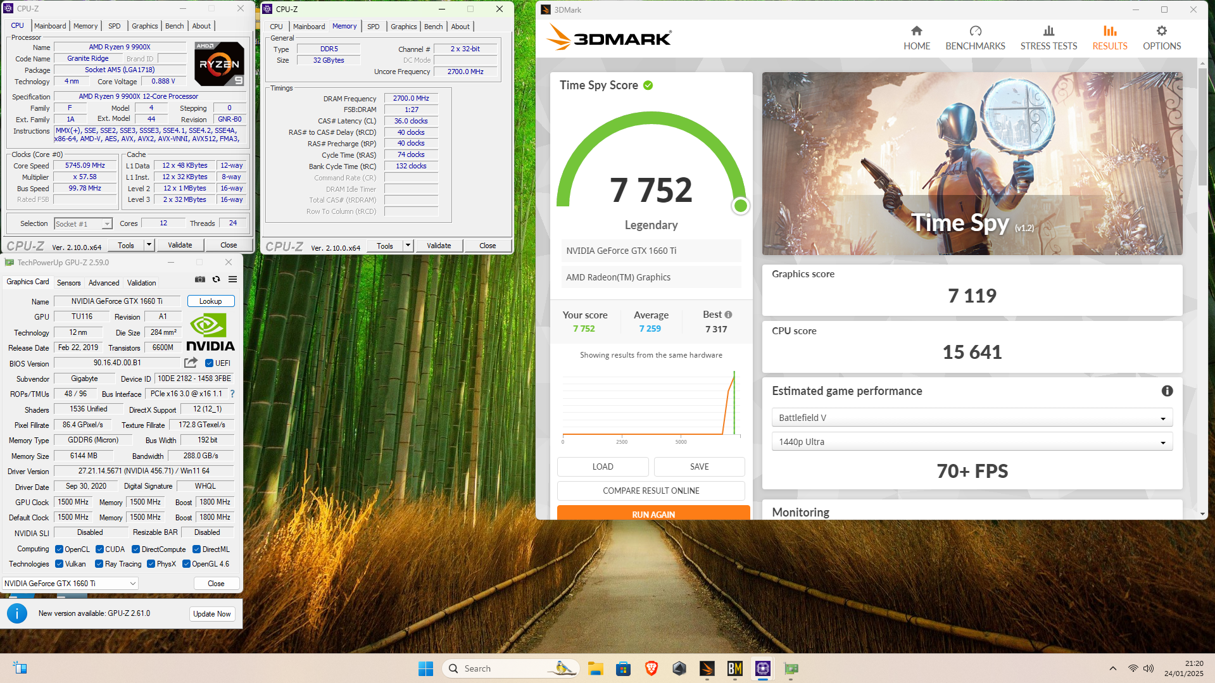Expand the Tools arrow in the Memory CPU-Z window
Image resolution: width=1215 pixels, height=683 pixels.
[408, 246]
